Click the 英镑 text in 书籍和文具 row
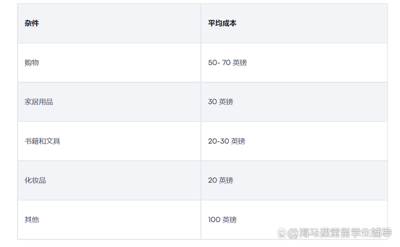Viewport: 400px width, 247px height. click(x=238, y=141)
